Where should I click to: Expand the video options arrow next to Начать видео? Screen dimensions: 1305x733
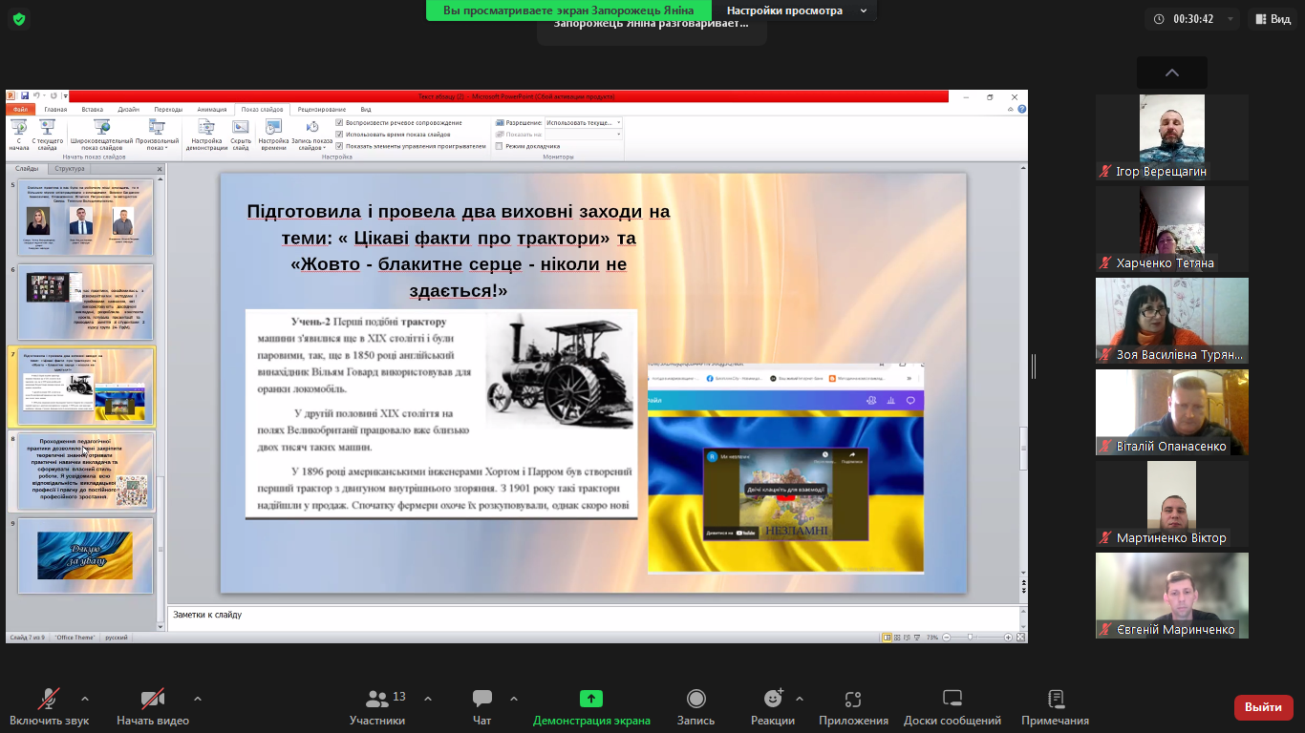click(x=198, y=699)
